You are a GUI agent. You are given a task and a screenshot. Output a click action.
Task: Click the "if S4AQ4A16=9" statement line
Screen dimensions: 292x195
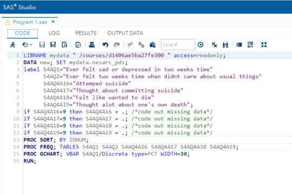pos(118,112)
